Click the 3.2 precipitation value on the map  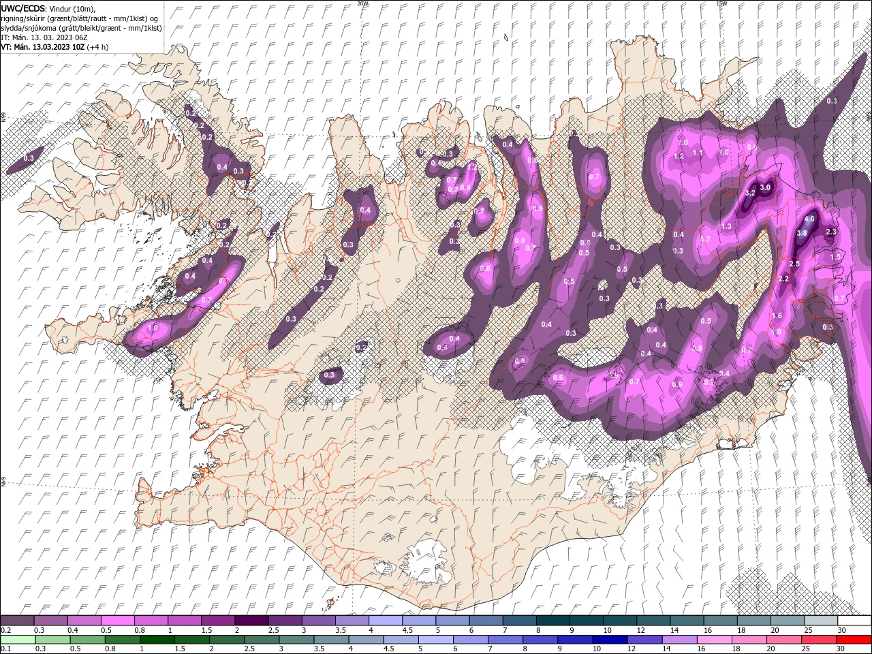[750, 193]
